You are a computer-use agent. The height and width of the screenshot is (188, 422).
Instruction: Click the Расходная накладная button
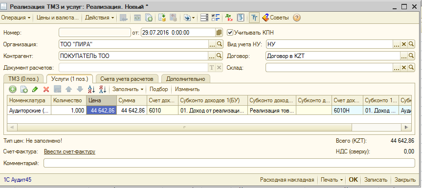pos(287,180)
